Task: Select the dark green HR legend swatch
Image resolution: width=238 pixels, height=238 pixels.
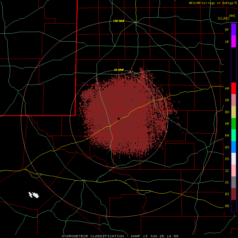Action: pos(234,123)
